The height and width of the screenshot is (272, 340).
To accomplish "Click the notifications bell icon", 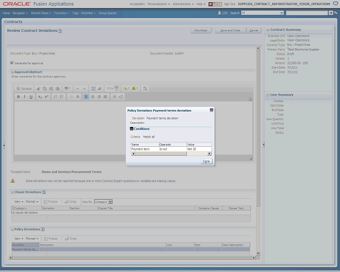I will coord(219,13).
